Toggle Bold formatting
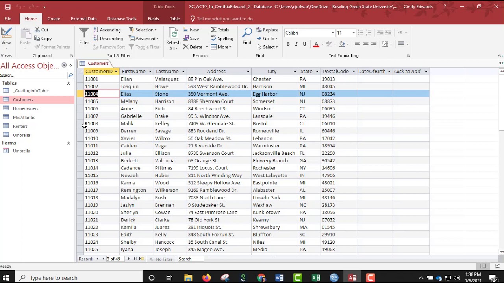 pyautogui.click(x=288, y=44)
